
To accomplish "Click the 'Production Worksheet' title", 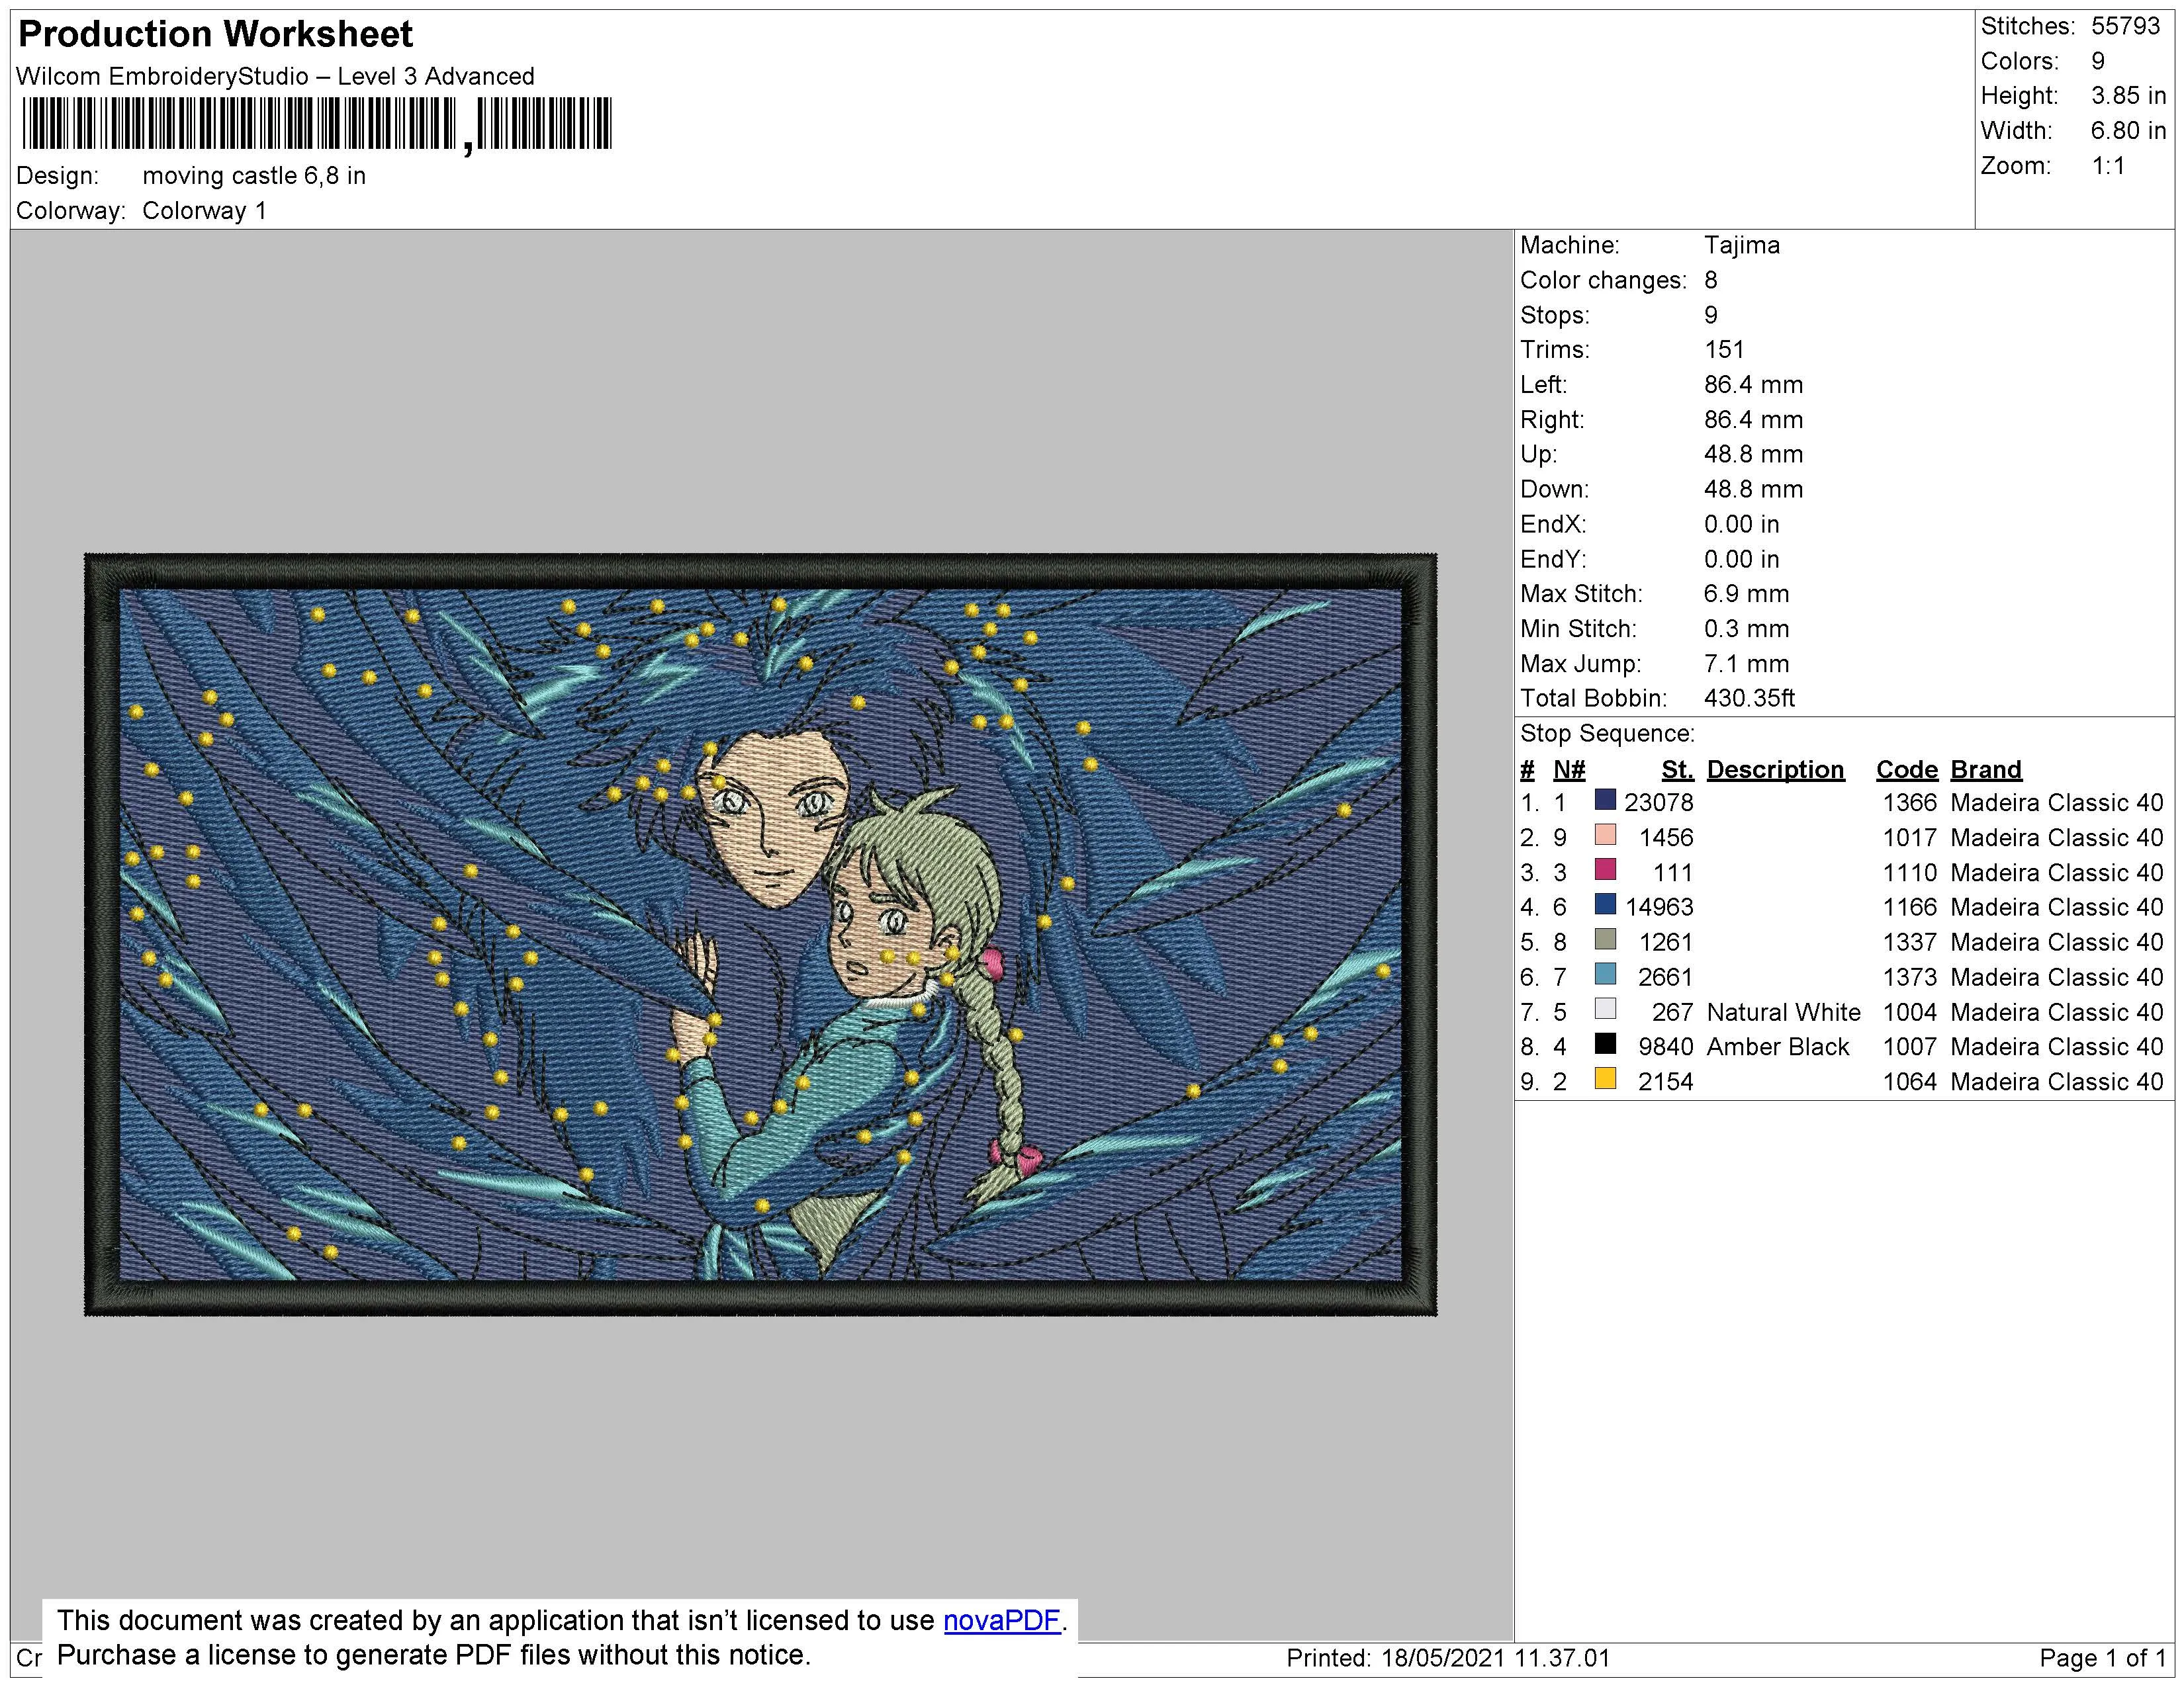I will [215, 34].
